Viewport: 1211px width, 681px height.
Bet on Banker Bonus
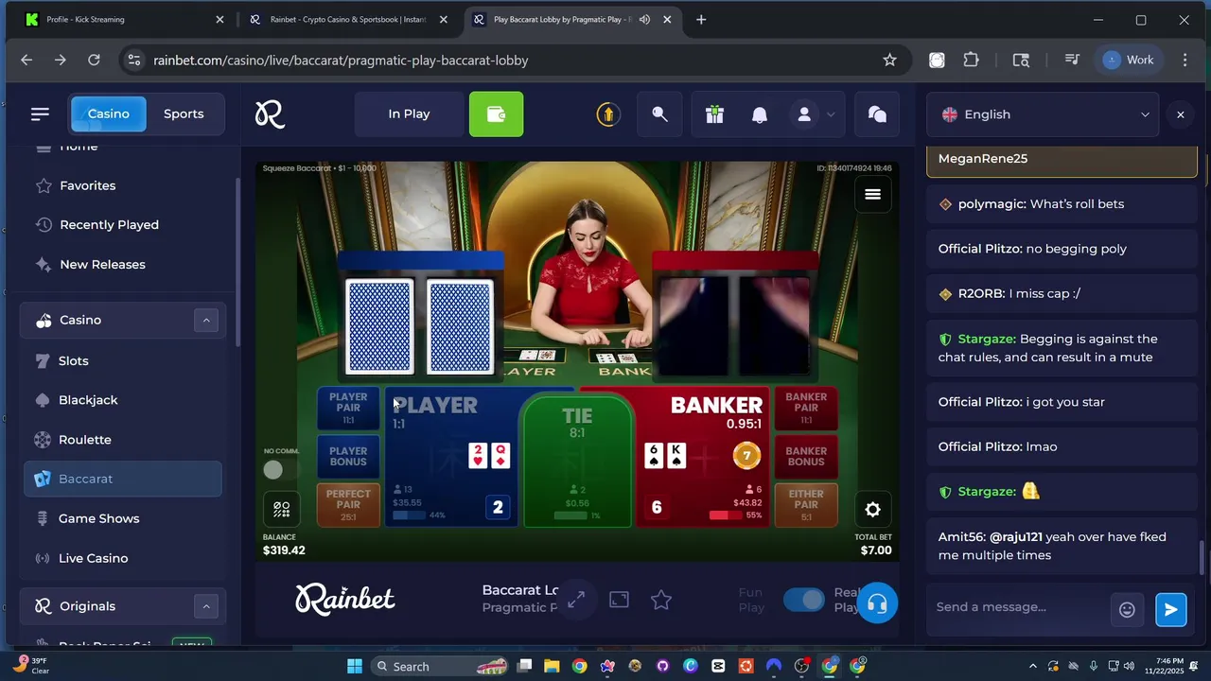(x=806, y=457)
